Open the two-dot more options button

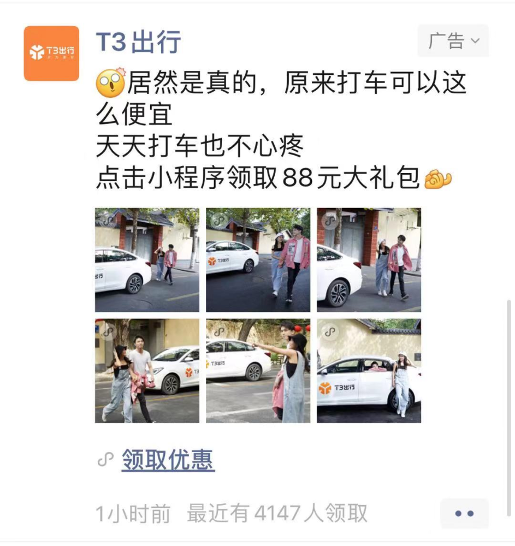pyautogui.click(x=464, y=513)
